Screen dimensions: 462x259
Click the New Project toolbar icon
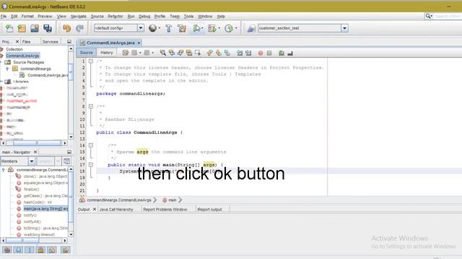point(22,28)
